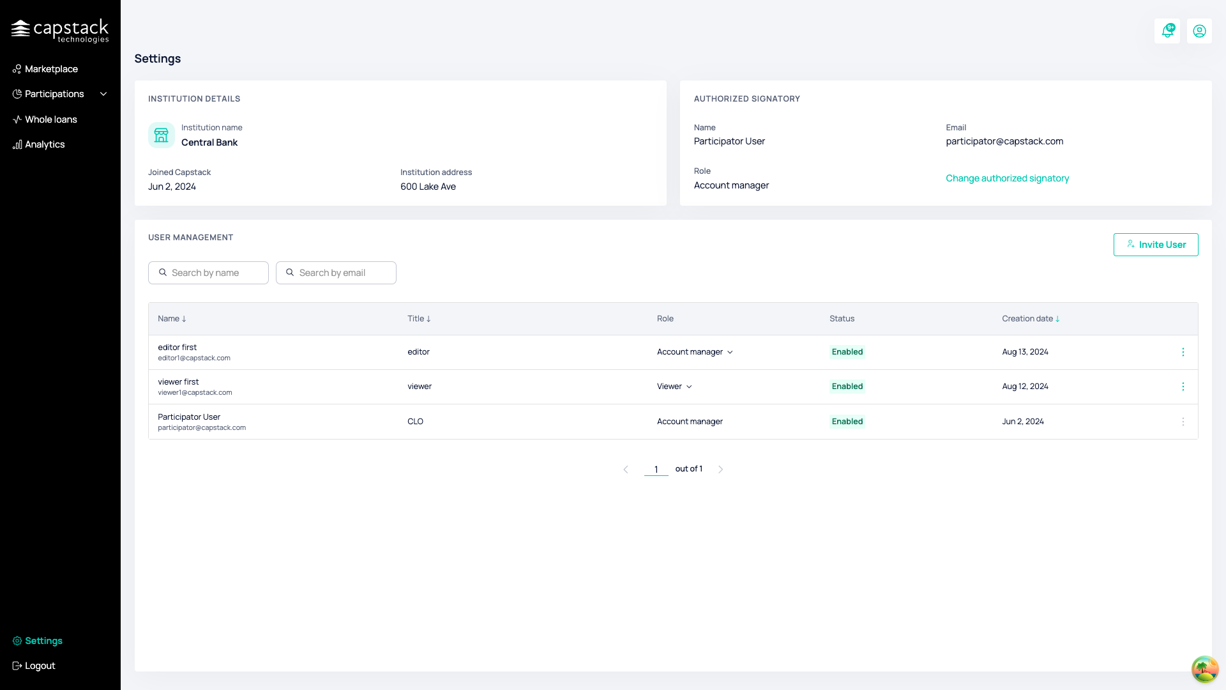Open actions menu for viewer first
The image size is (1226, 690).
point(1183,387)
